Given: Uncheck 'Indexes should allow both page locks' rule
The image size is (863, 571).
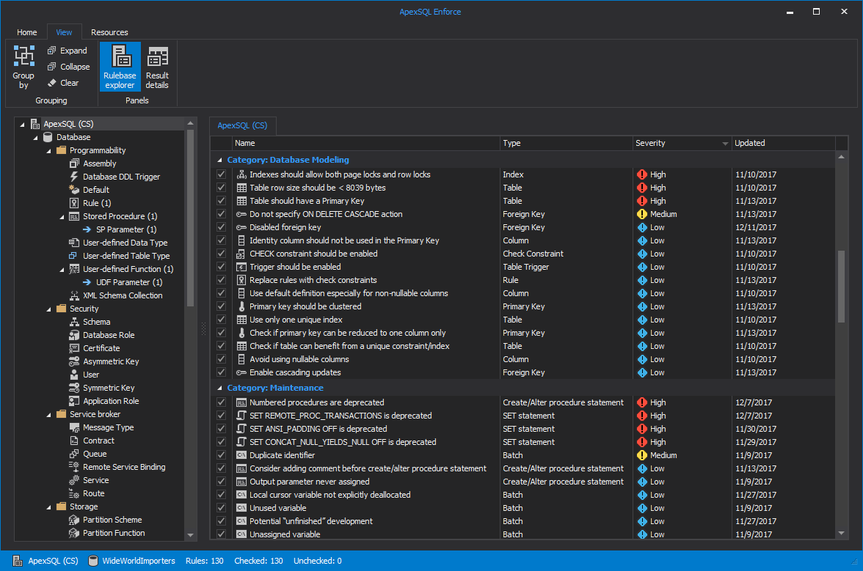Looking at the screenshot, I should 222,174.
